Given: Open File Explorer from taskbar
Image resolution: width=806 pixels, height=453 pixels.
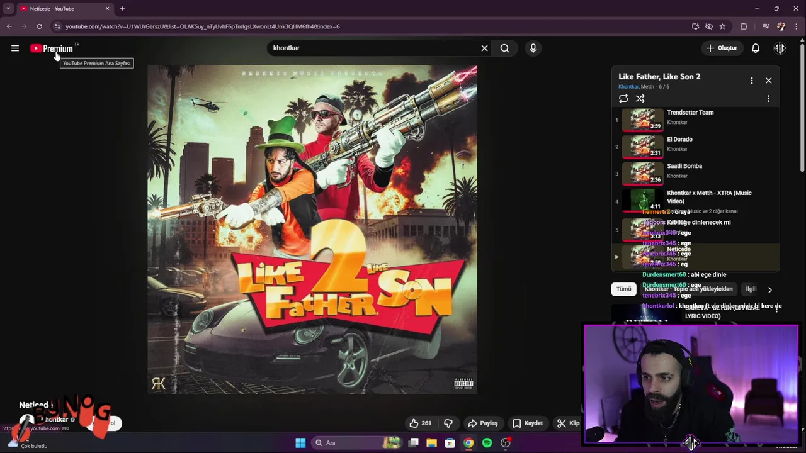Looking at the screenshot, I should [x=431, y=443].
